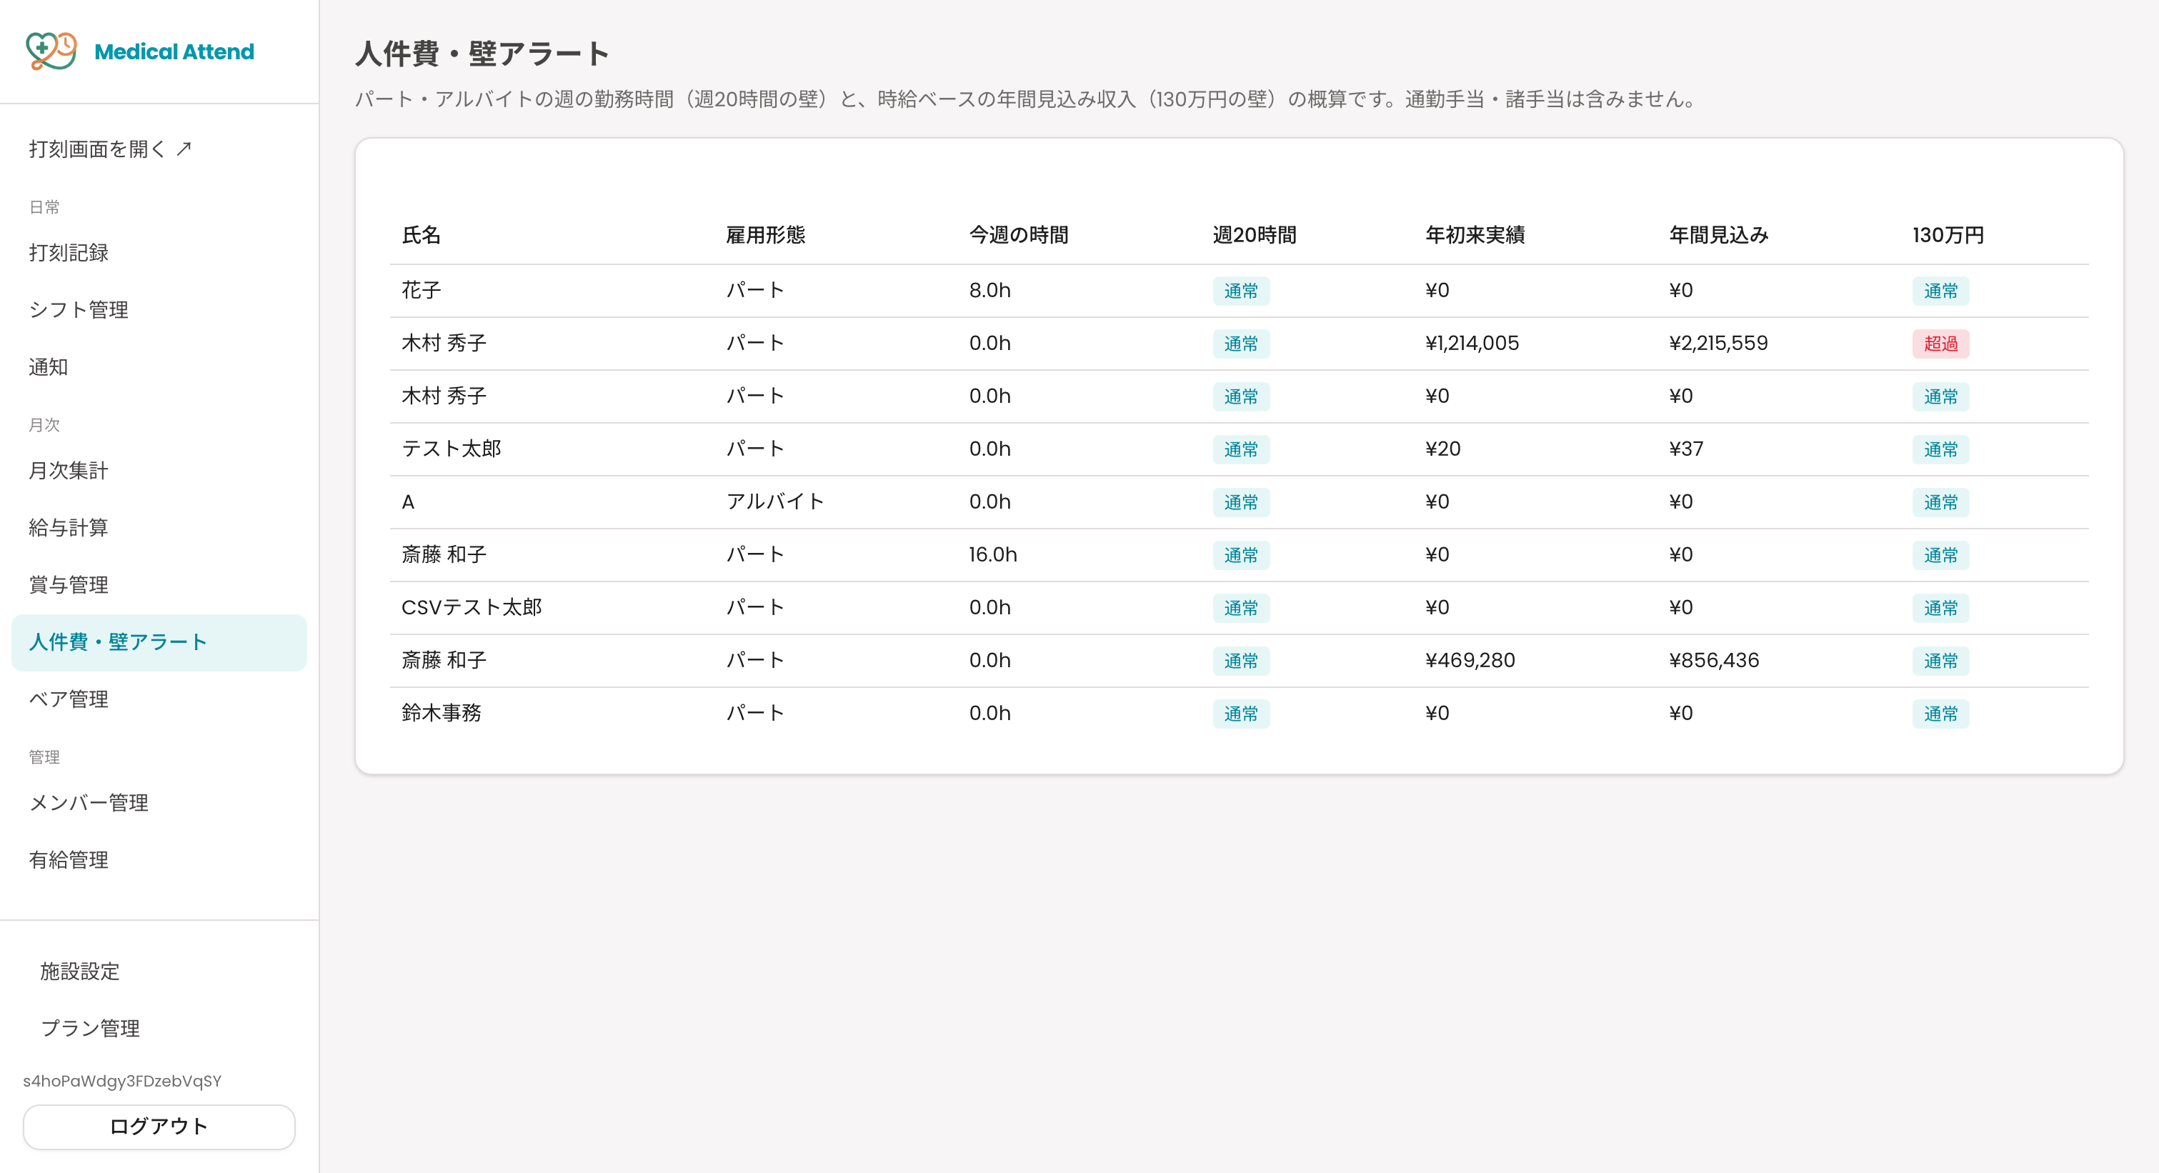Click the ¥469,280 year-to-date amount
This screenshot has width=2159, height=1173.
1470,660
